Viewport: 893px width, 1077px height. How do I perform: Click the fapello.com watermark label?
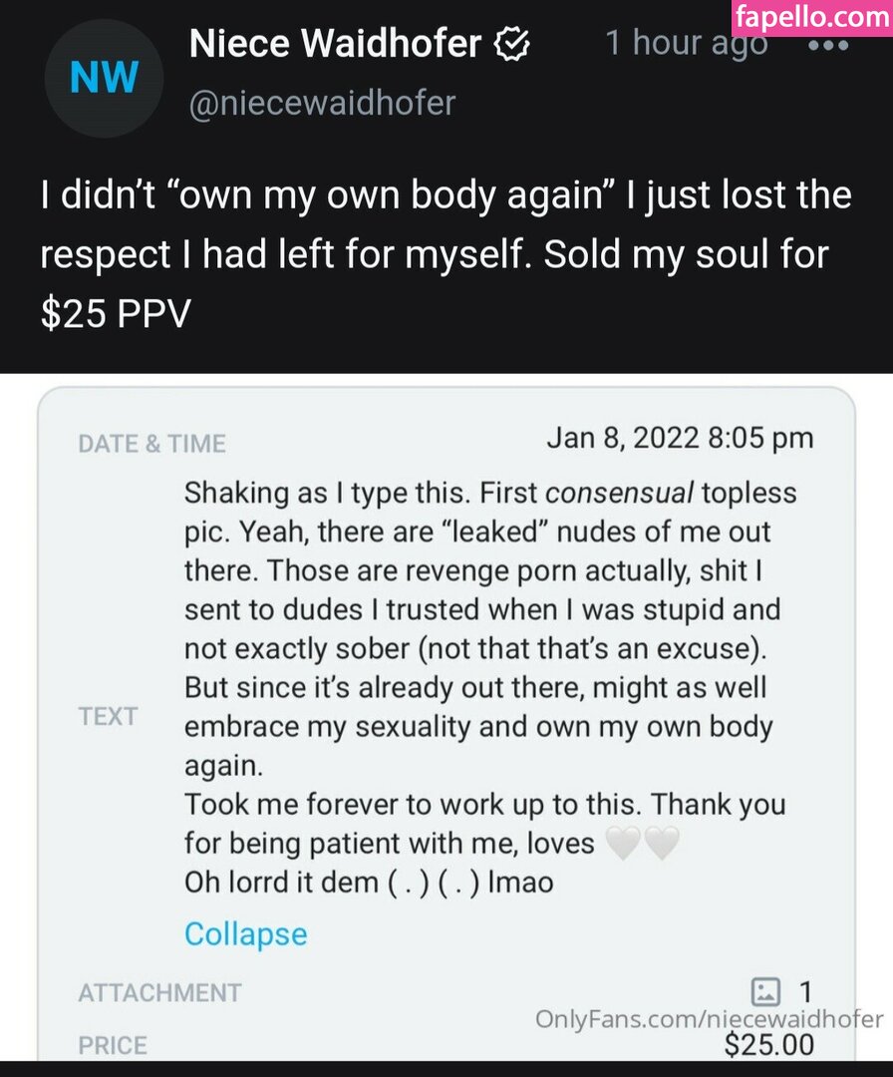tap(811, 16)
